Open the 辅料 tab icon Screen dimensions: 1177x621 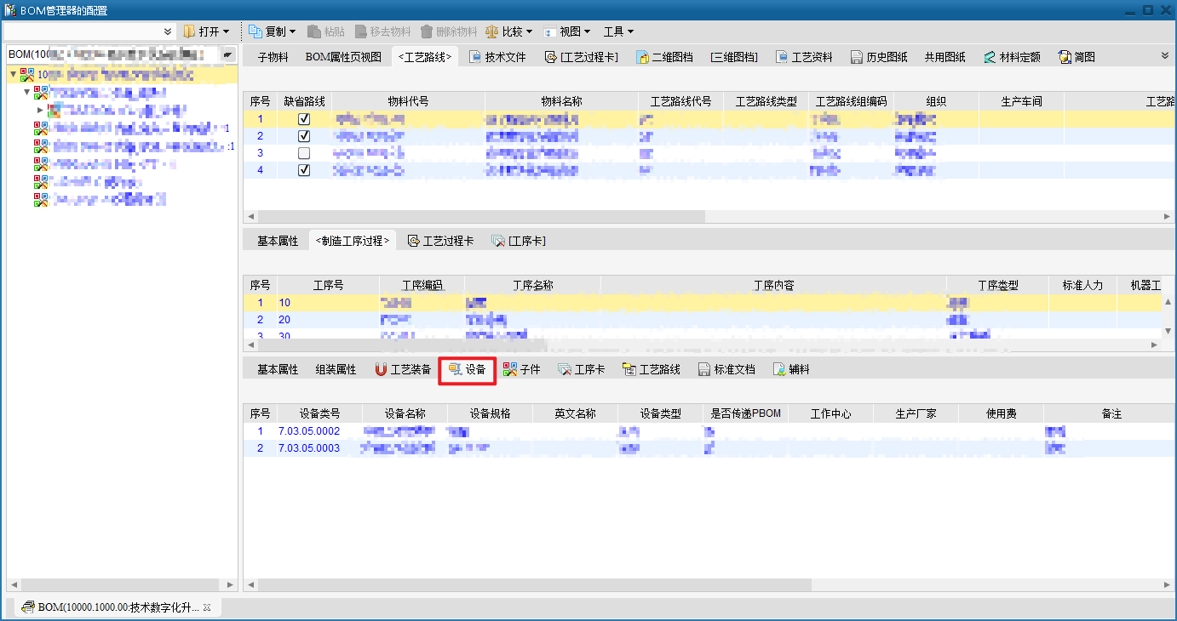(x=779, y=370)
